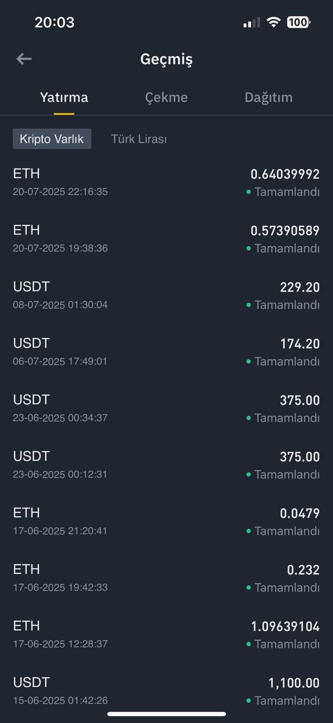This screenshot has width=333, height=723.
Task: Select the Yatırma tab
Action: pos(64,97)
